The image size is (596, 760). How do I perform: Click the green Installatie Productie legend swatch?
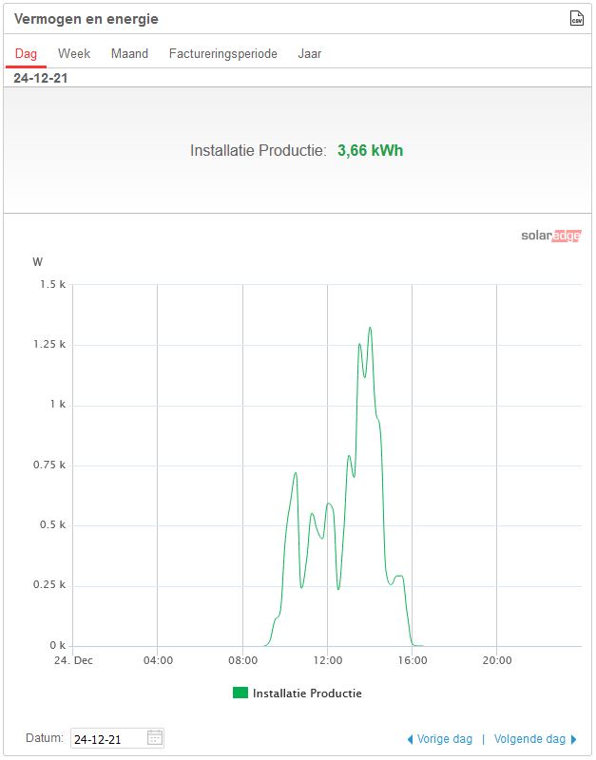(240, 693)
